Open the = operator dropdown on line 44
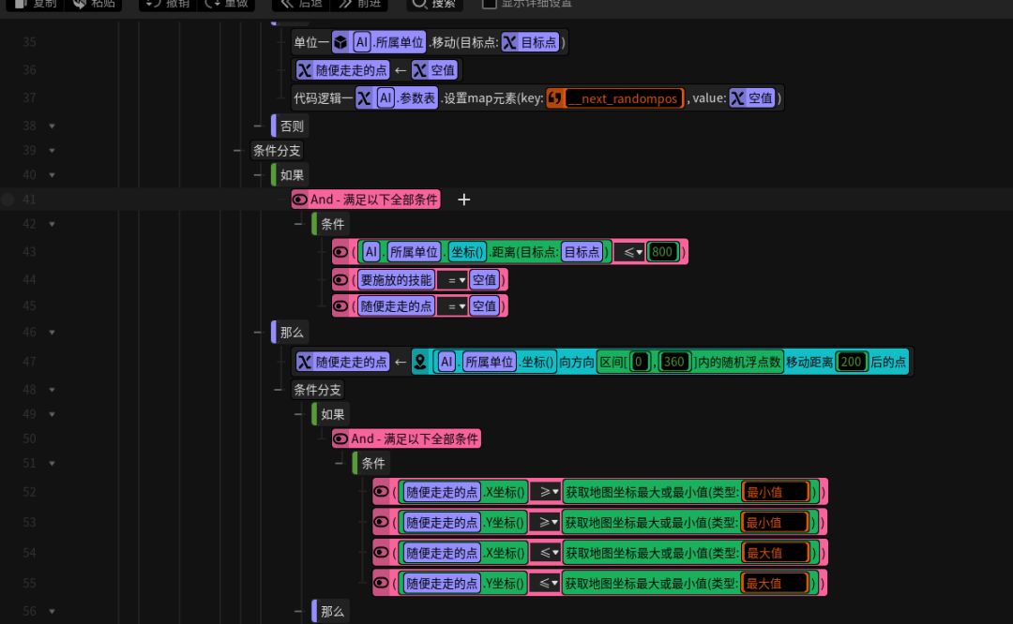The height and width of the screenshot is (624, 1013). [454, 280]
